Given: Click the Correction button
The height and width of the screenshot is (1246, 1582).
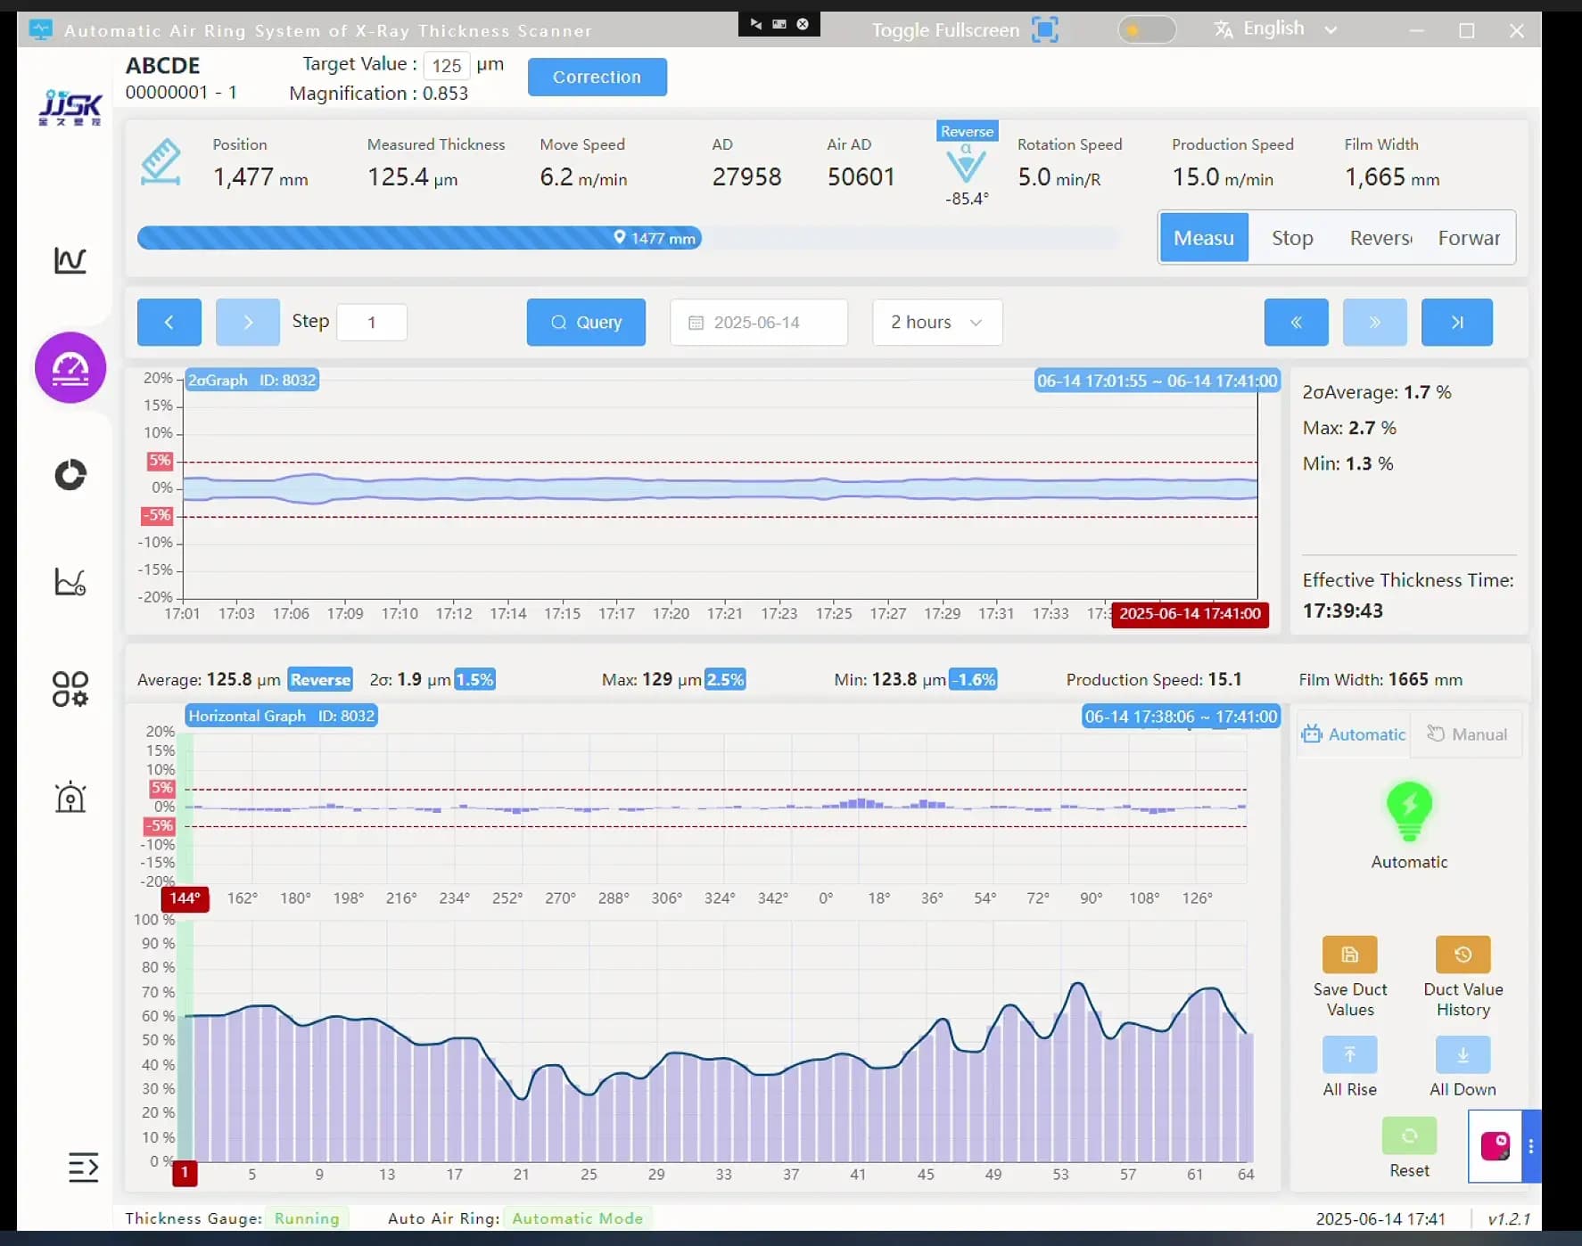Looking at the screenshot, I should pos(597,77).
